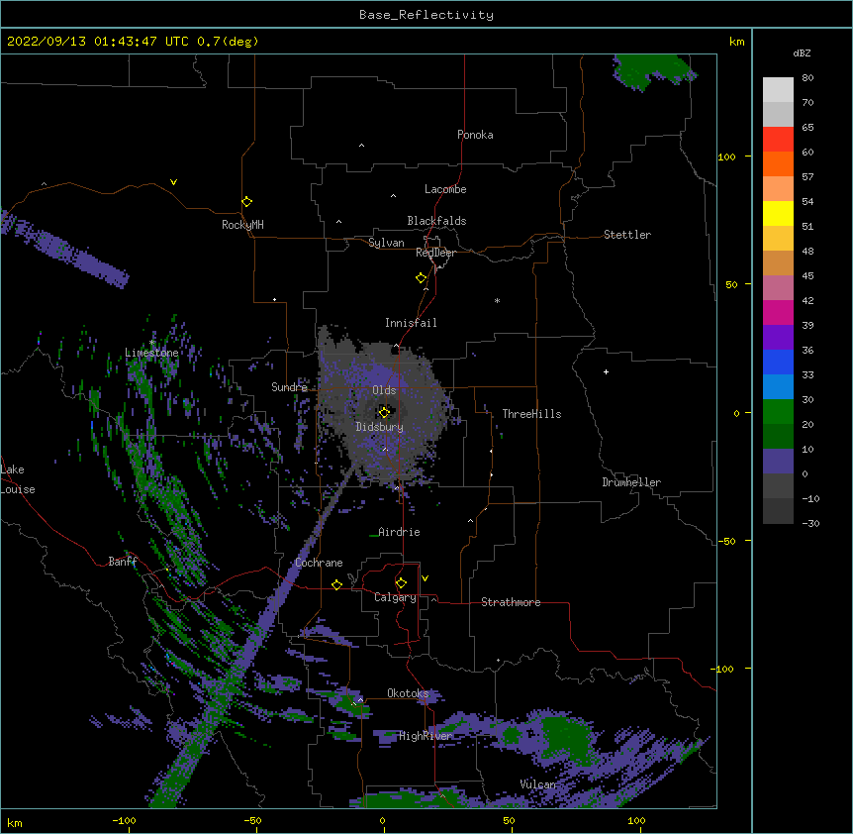The image size is (853, 834).
Task: Click the ThreeHills city label
Action: click(531, 414)
